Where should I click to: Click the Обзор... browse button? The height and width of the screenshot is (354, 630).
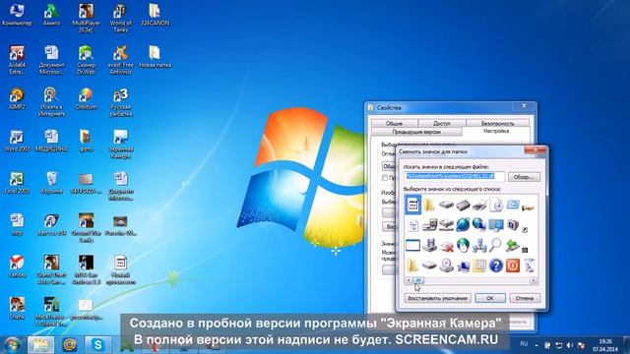tap(524, 177)
